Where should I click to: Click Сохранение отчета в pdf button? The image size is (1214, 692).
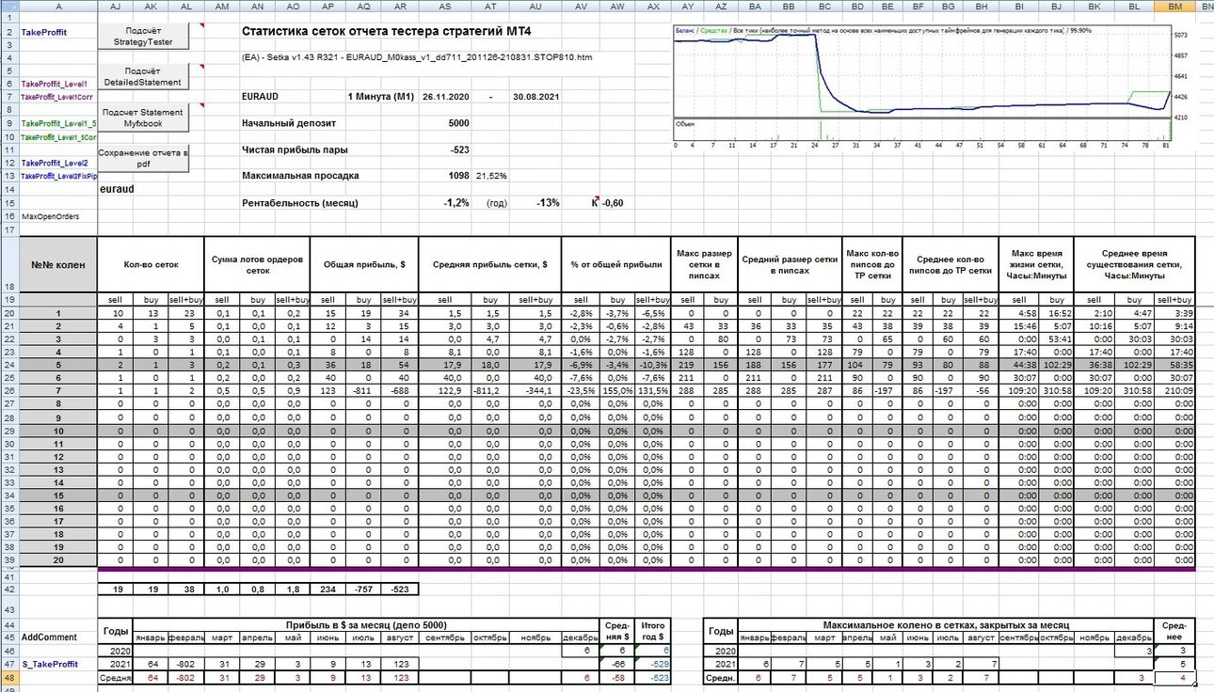[x=144, y=158]
